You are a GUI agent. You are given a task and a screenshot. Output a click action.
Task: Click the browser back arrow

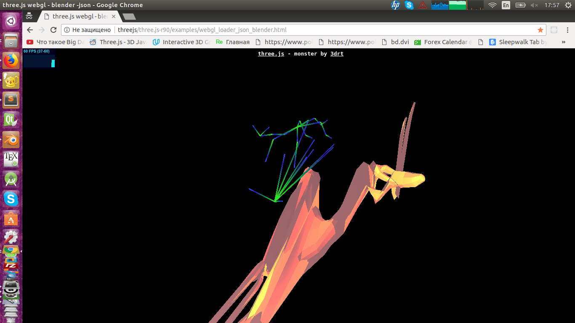pos(29,30)
